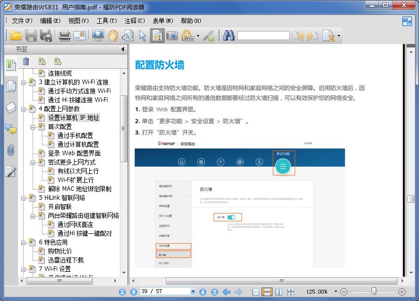Activate the Select Text tool

[157, 36]
